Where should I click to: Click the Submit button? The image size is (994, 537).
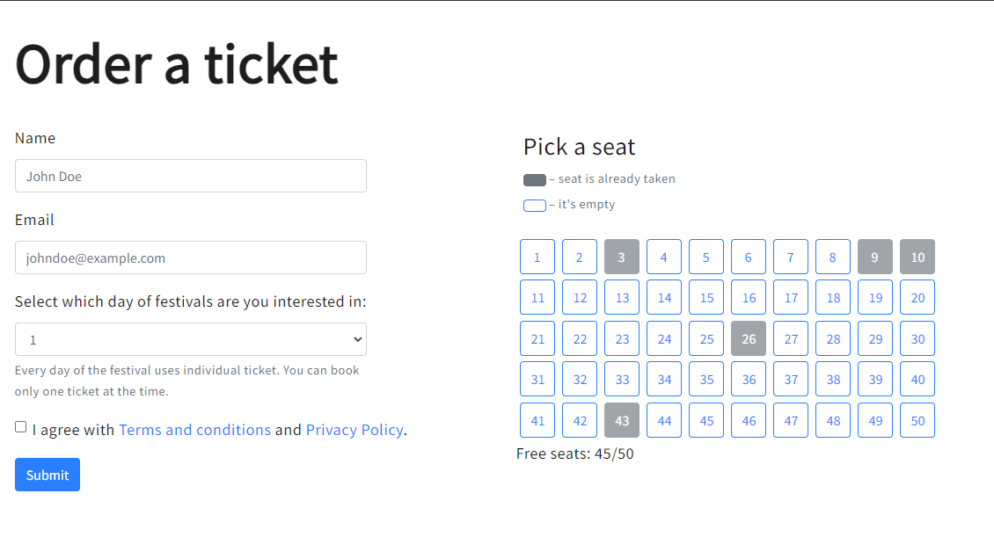(48, 475)
